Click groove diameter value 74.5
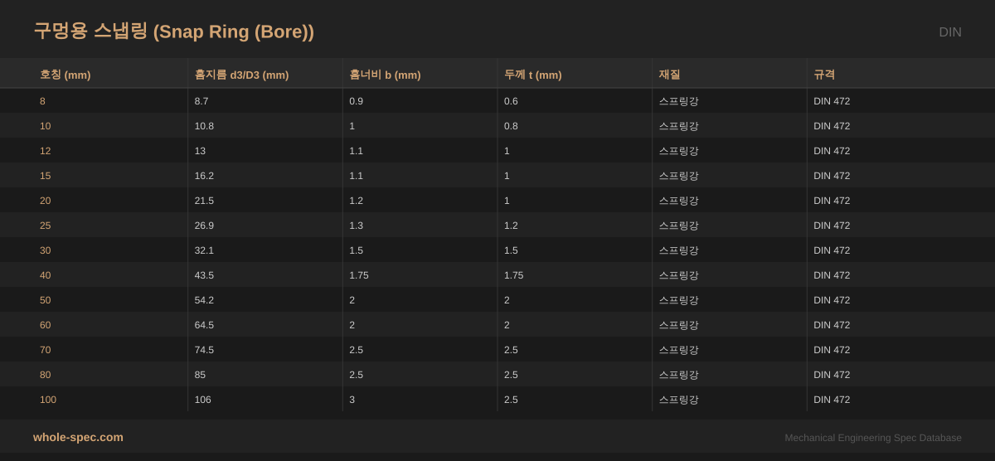Image resolution: width=995 pixels, height=461 pixels. tap(204, 350)
